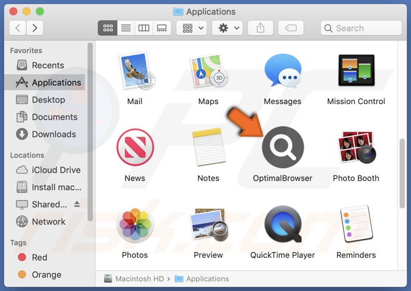The height and width of the screenshot is (291, 411).
Task: Select Downloads in the sidebar
Action: click(x=45, y=134)
